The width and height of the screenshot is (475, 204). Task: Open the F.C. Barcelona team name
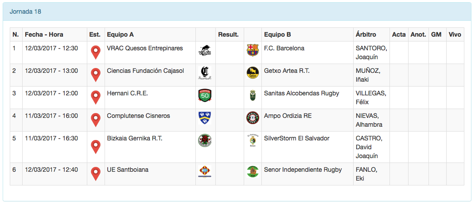click(284, 48)
